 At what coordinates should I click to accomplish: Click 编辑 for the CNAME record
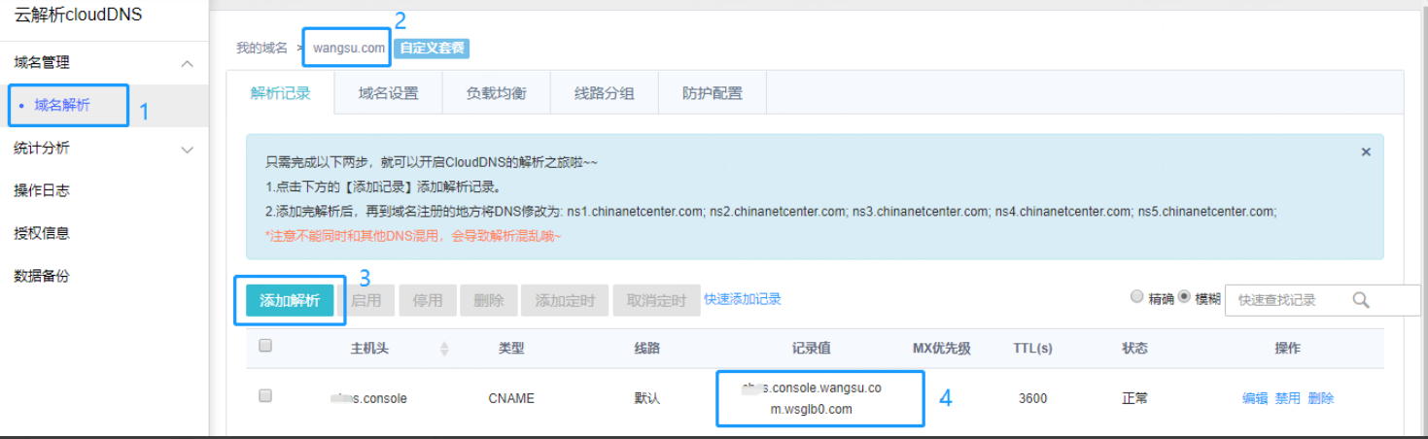pos(1255,398)
